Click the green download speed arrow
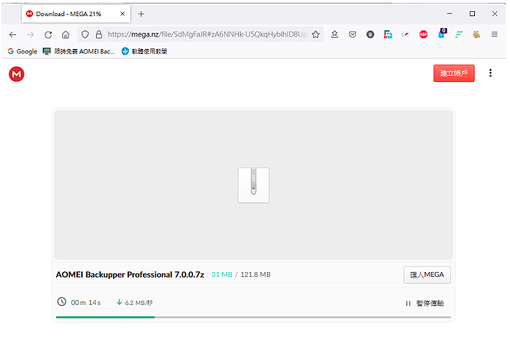 pyautogui.click(x=119, y=302)
